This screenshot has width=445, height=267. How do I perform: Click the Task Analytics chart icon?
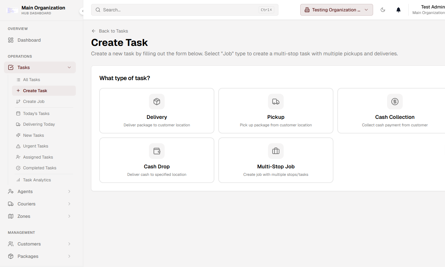tap(18, 180)
